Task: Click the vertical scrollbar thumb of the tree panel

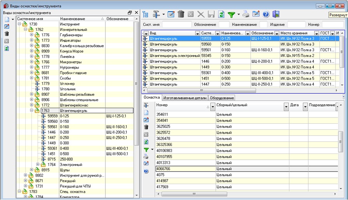Action: [x=136, y=83]
